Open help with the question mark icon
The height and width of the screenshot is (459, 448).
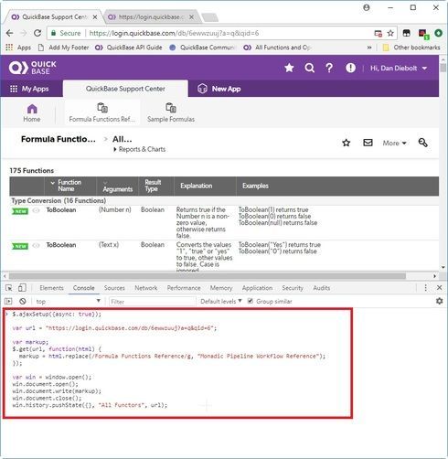[x=329, y=68]
